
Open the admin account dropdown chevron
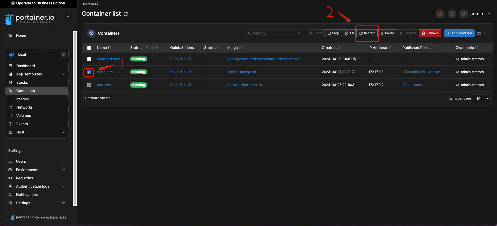coord(489,14)
